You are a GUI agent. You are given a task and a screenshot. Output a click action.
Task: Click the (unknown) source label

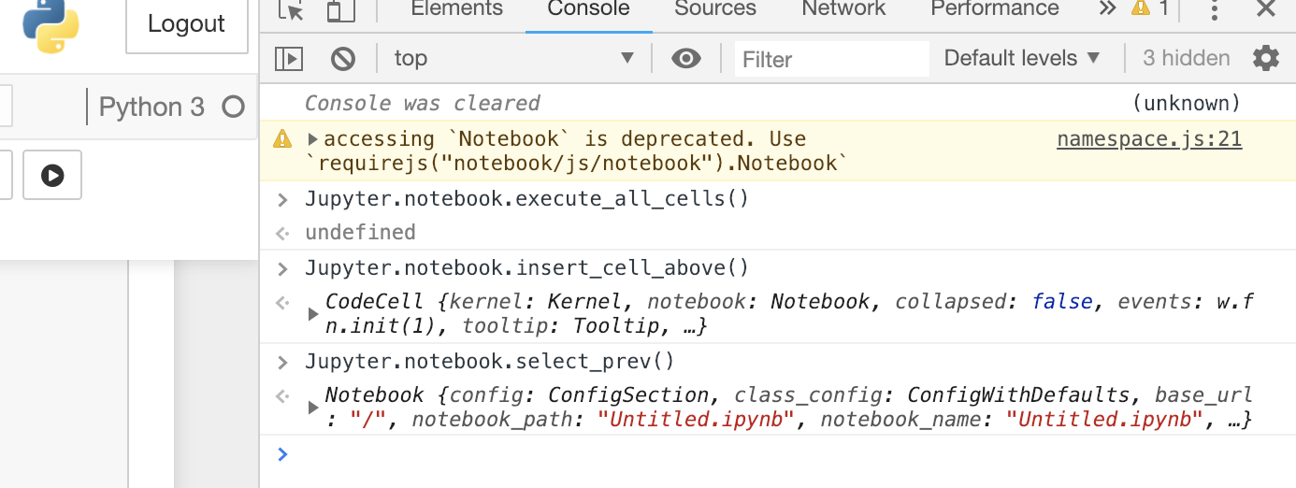pyautogui.click(x=1186, y=103)
